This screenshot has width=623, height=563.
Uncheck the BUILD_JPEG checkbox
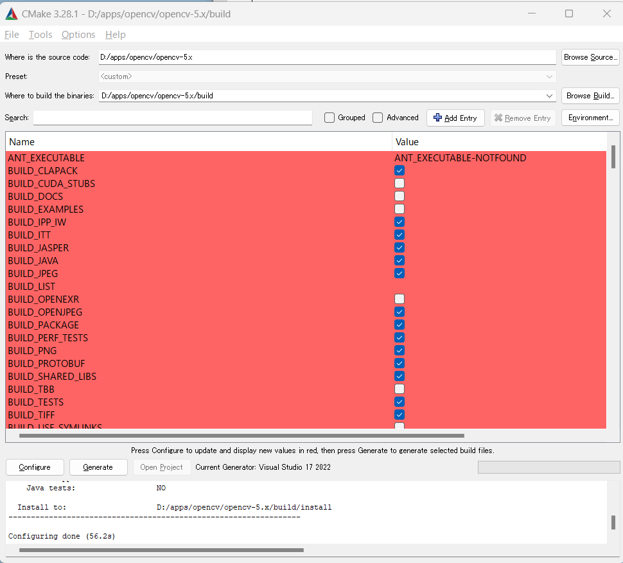pos(399,274)
